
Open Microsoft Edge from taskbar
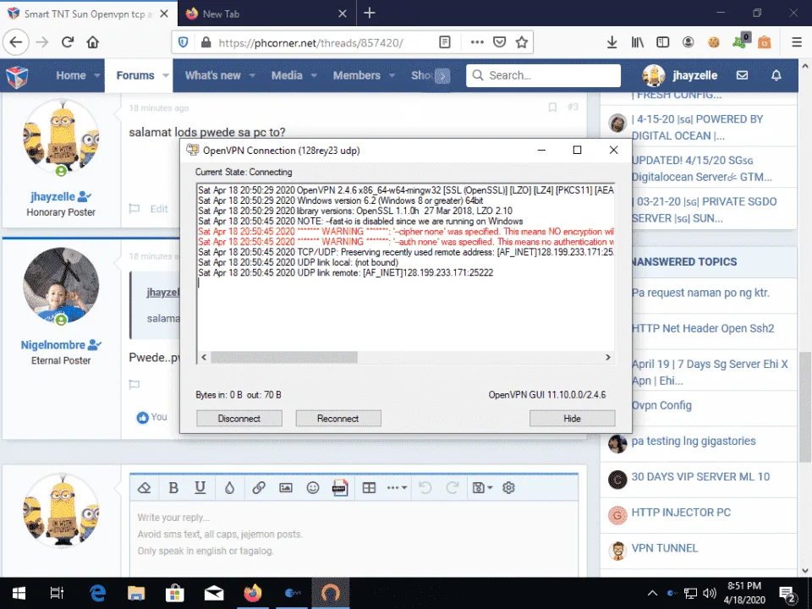97,593
